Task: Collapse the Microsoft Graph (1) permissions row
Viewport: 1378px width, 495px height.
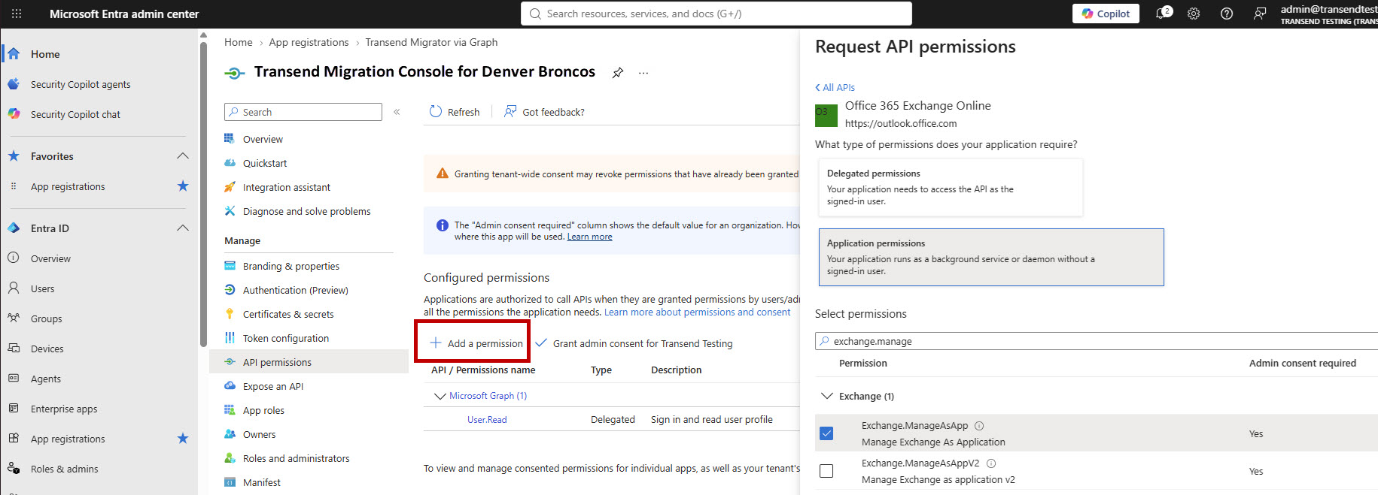Action: pyautogui.click(x=440, y=396)
